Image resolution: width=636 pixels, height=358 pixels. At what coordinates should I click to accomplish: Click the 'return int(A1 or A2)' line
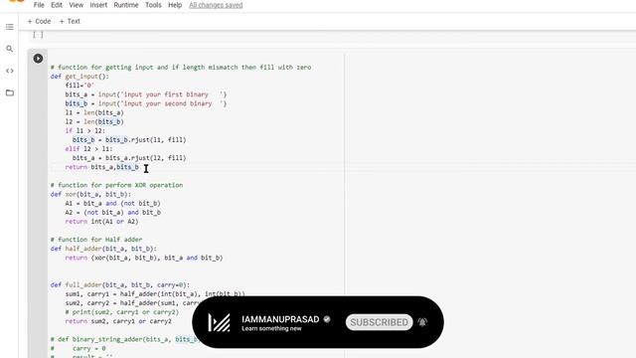tap(101, 221)
